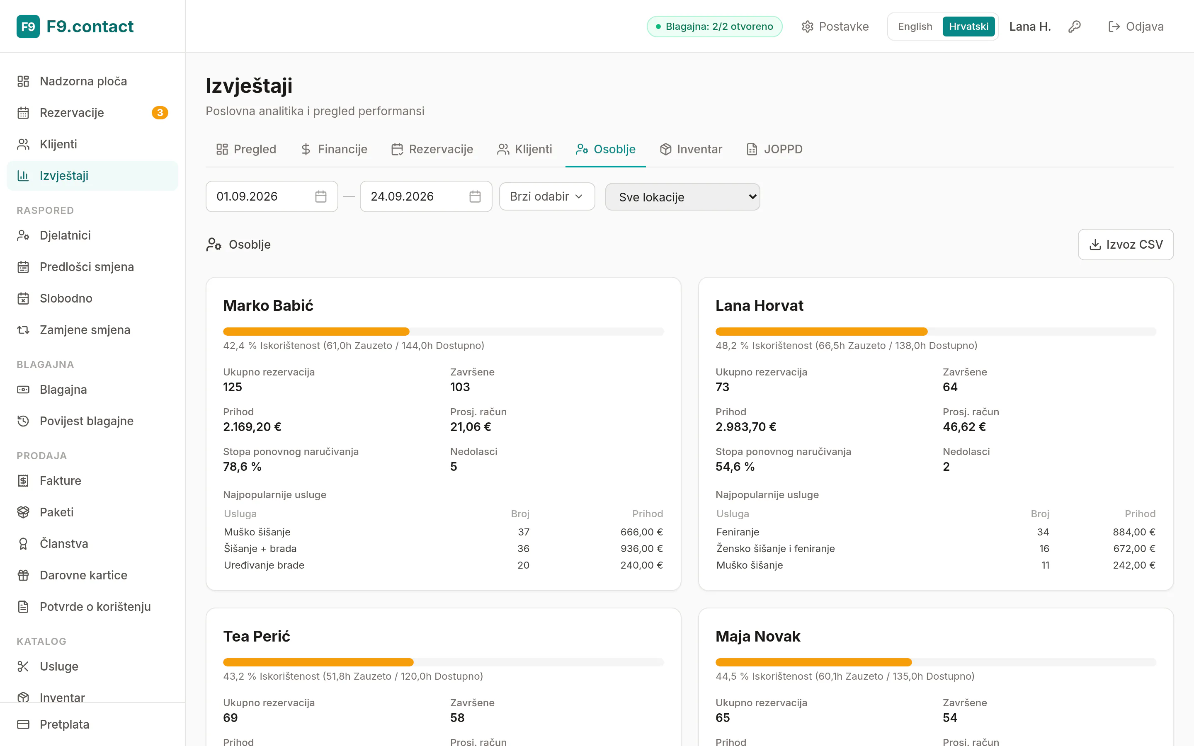
Task: Click Tea Perić's utilization progress bar
Action: click(443, 662)
